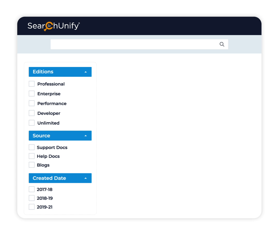
Task: Click the Professional label text
Action: coord(51,84)
